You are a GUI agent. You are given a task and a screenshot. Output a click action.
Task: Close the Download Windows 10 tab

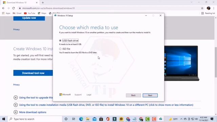(x=37, y=2)
